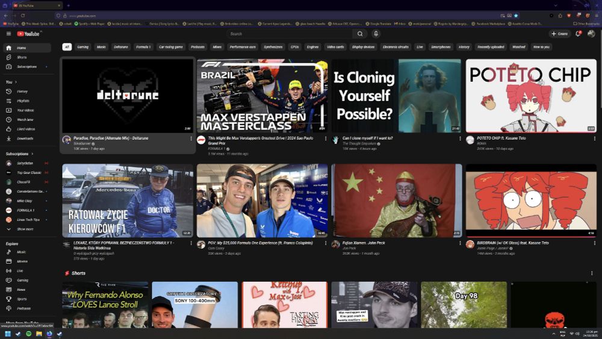The image size is (602, 339).
Task: Open the Top Gear Classic subscription
Action: pyautogui.click(x=27, y=173)
